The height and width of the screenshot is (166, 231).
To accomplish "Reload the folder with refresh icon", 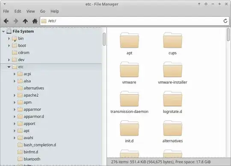I will click(225, 21).
